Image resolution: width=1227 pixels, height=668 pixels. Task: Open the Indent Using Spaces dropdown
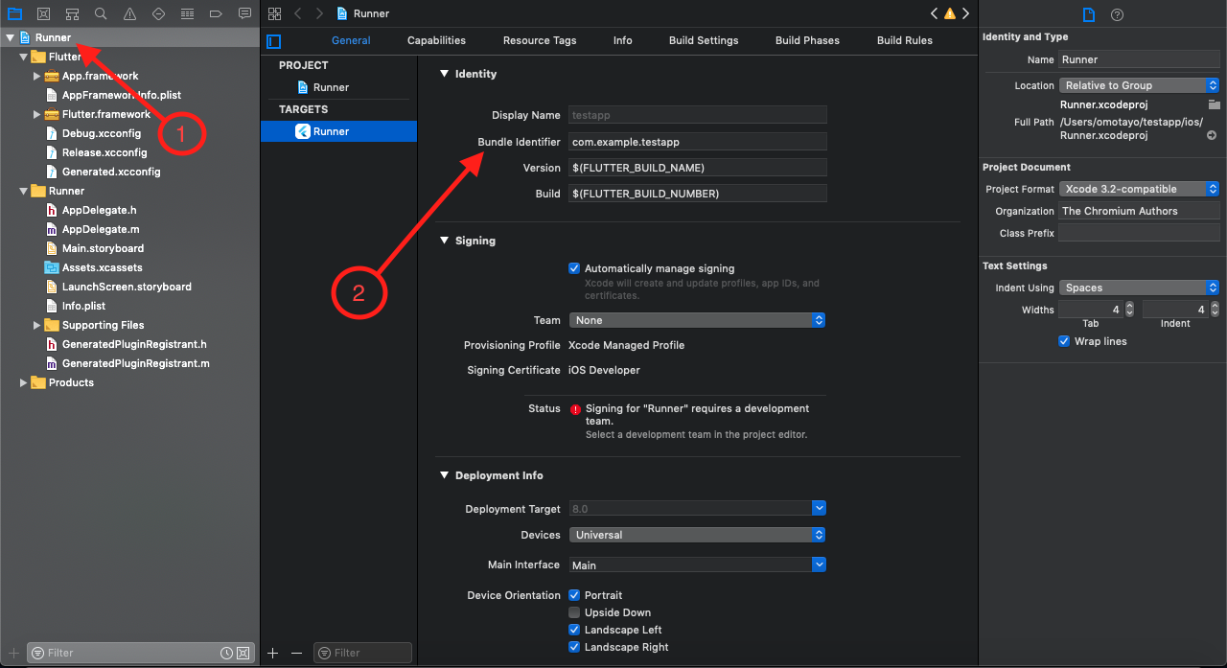(1139, 288)
